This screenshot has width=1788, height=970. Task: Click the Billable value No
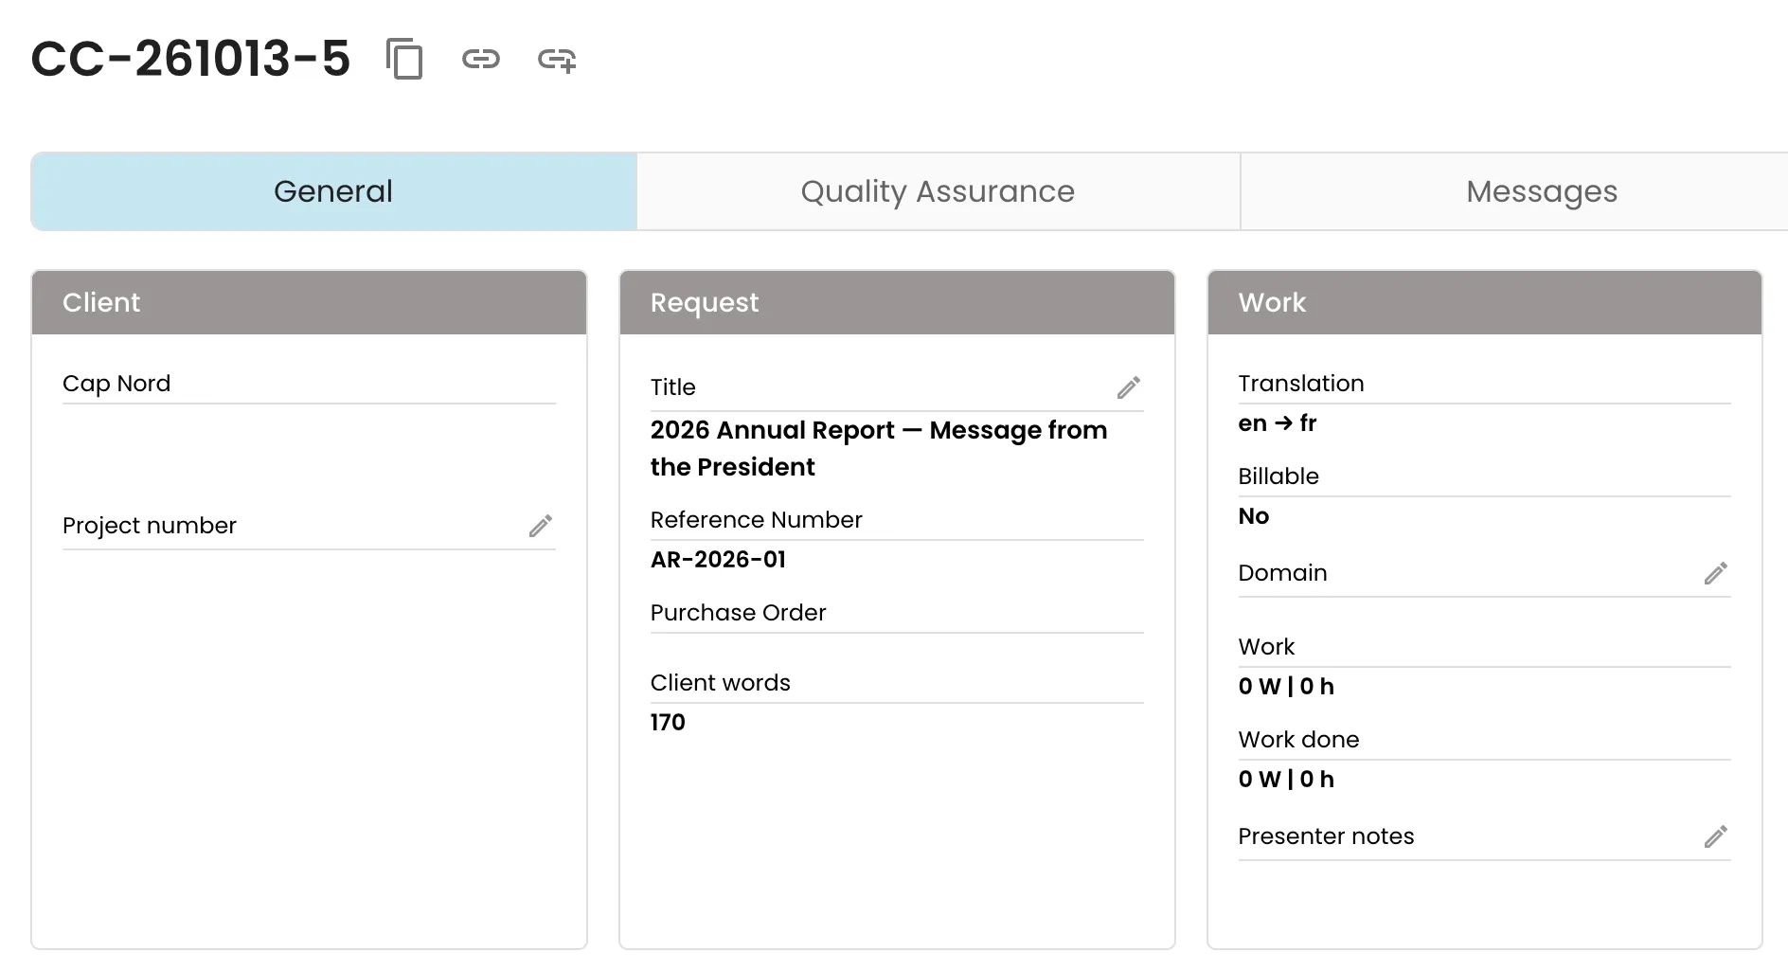(1253, 516)
